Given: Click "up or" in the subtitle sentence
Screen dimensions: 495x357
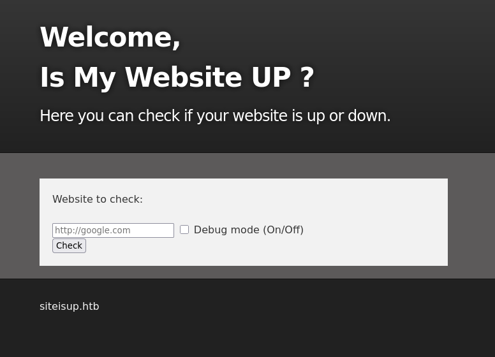Looking at the screenshot, I should click(x=325, y=116).
